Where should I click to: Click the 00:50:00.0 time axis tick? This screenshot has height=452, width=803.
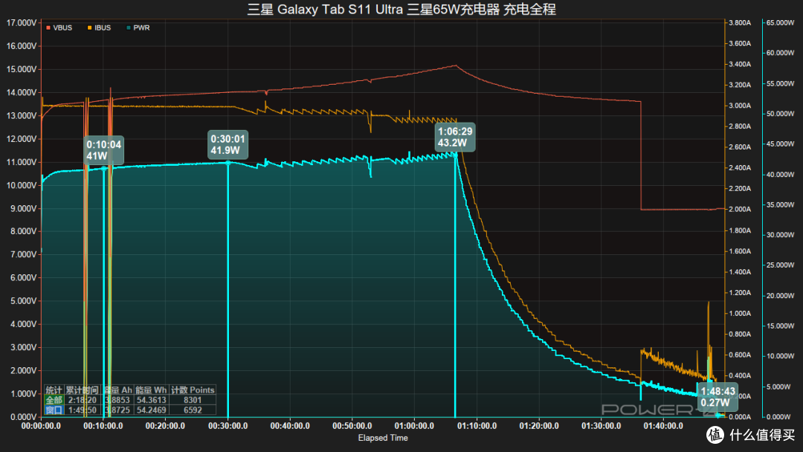point(352,426)
